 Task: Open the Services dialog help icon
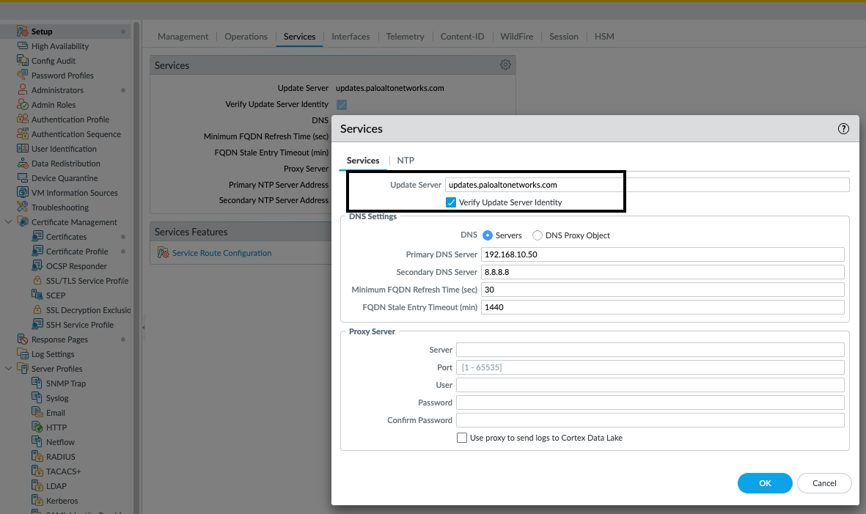pyautogui.click(x=843, y=128)
